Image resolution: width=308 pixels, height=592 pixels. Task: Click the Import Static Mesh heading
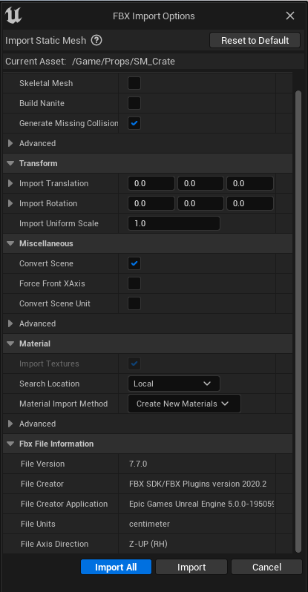(x=46, y=40)
